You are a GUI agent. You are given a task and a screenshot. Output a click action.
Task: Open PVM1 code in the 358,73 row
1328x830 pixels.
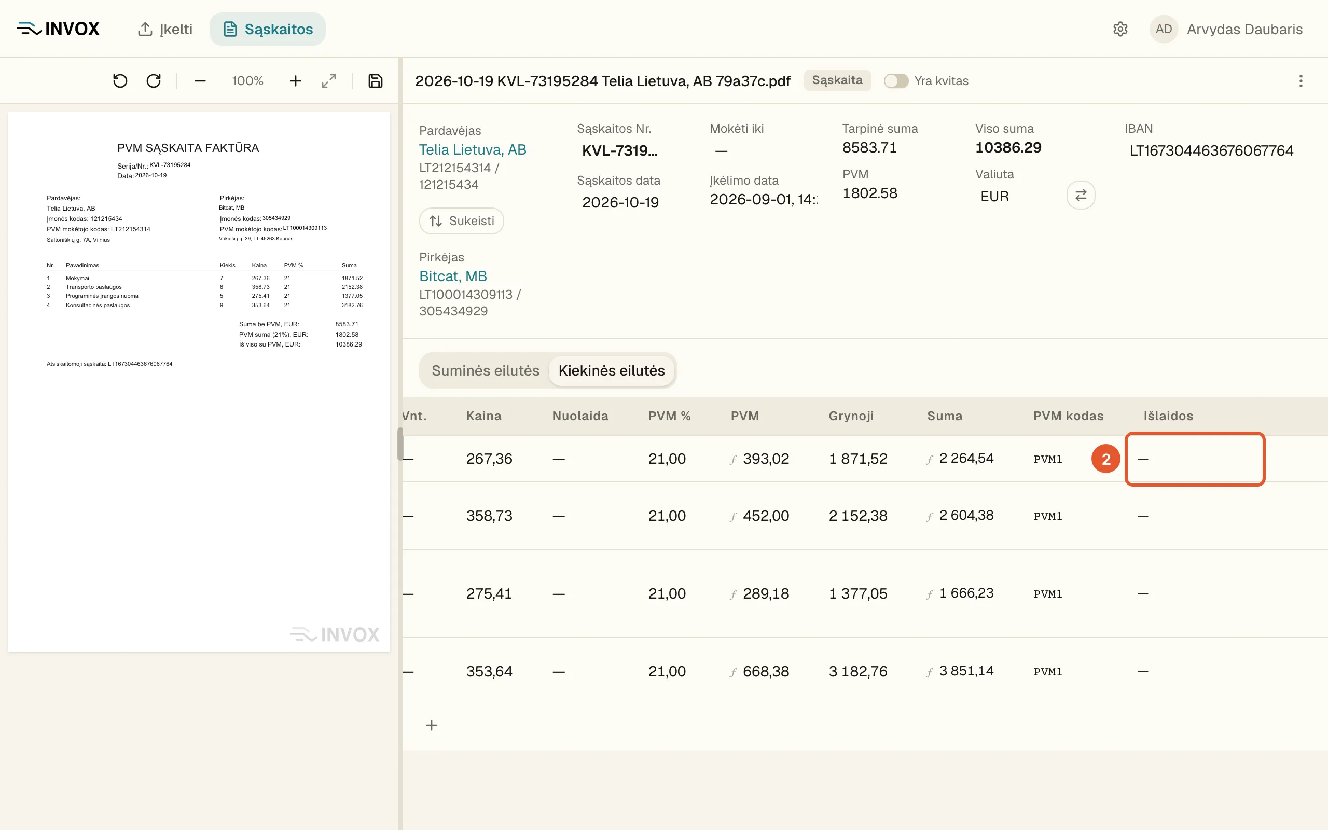coord(1047,516)
